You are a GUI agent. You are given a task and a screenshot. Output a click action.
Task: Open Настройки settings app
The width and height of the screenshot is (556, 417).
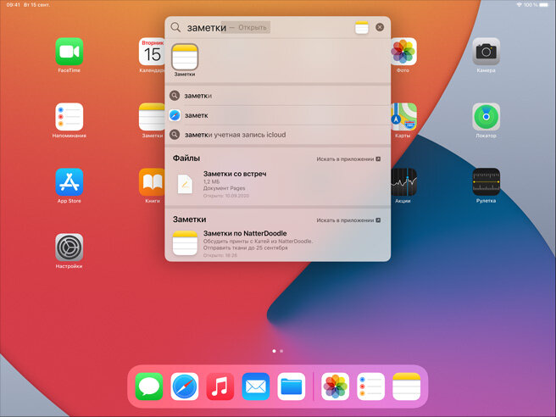pos(69,247)
